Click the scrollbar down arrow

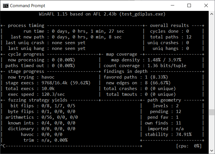212,151
